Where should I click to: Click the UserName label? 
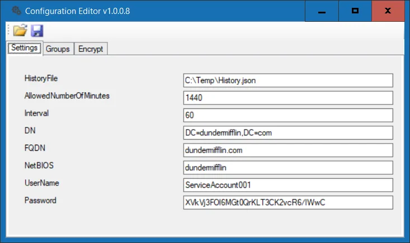pos(42,183)
